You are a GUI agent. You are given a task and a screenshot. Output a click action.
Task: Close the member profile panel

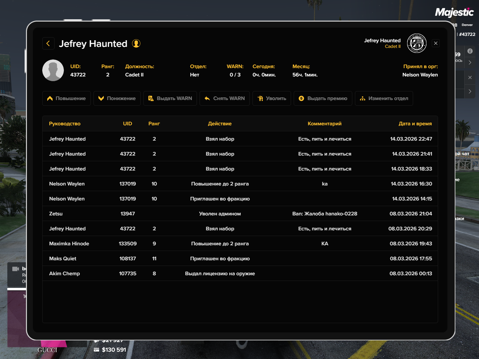435,43
